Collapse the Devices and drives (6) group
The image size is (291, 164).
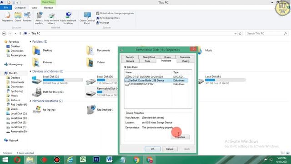coord(30,72)
